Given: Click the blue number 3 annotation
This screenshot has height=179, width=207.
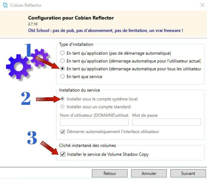Looking at the screenshot, I should pyautogui.click(x=32, y=138).
